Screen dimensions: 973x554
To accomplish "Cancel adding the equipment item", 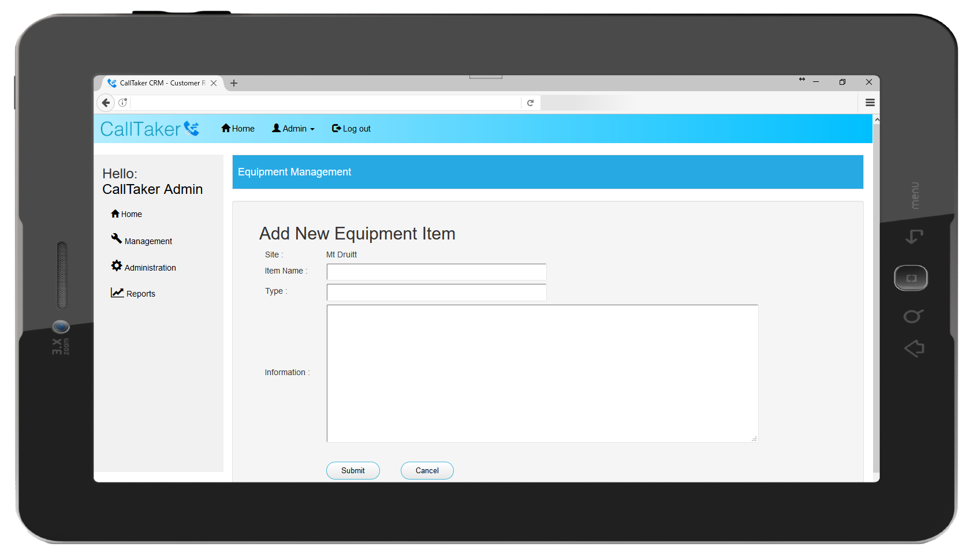I will coord(427,470).
